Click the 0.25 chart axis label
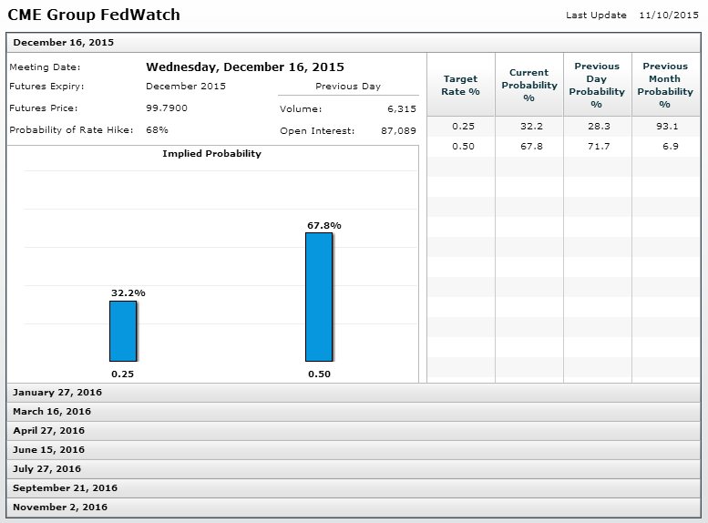The width and height of the screenshot is (708, 523). click(122, 374)
